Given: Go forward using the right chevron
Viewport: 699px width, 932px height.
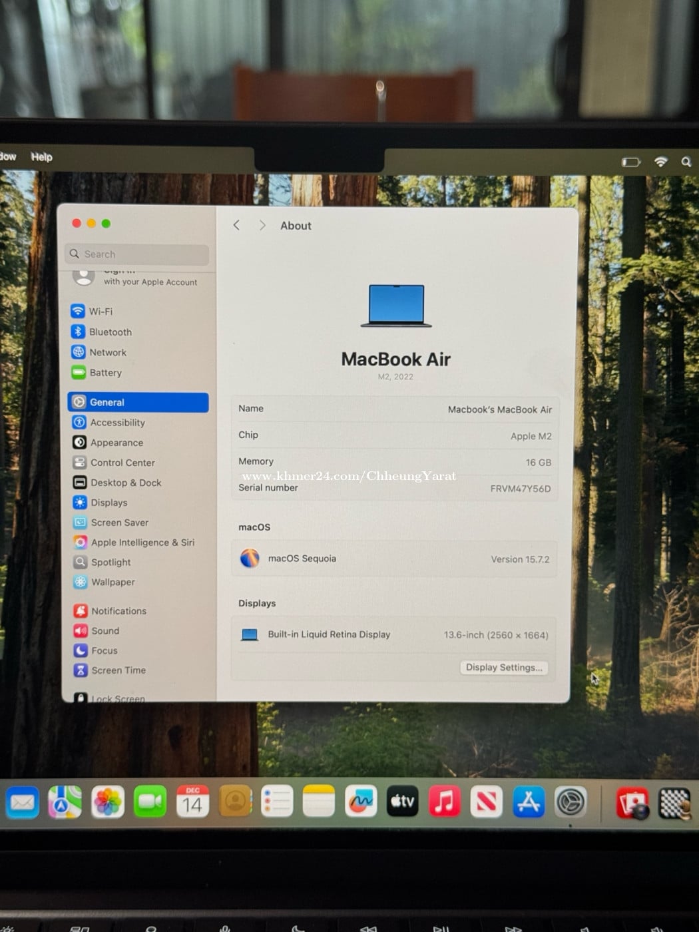Looking at the screenshot, I should point(262,226).
